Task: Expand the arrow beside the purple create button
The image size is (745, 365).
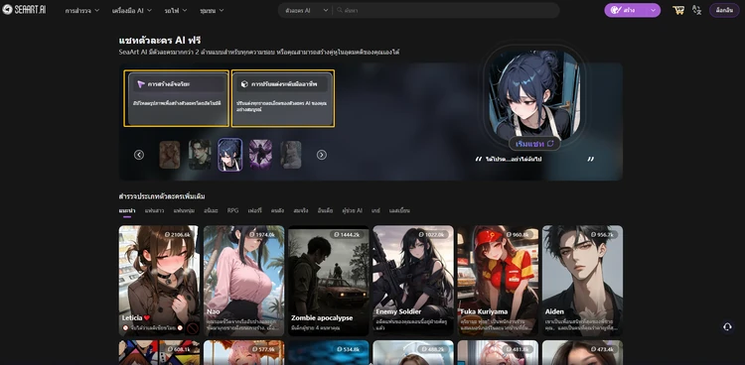Action: [x=653, y=10]
